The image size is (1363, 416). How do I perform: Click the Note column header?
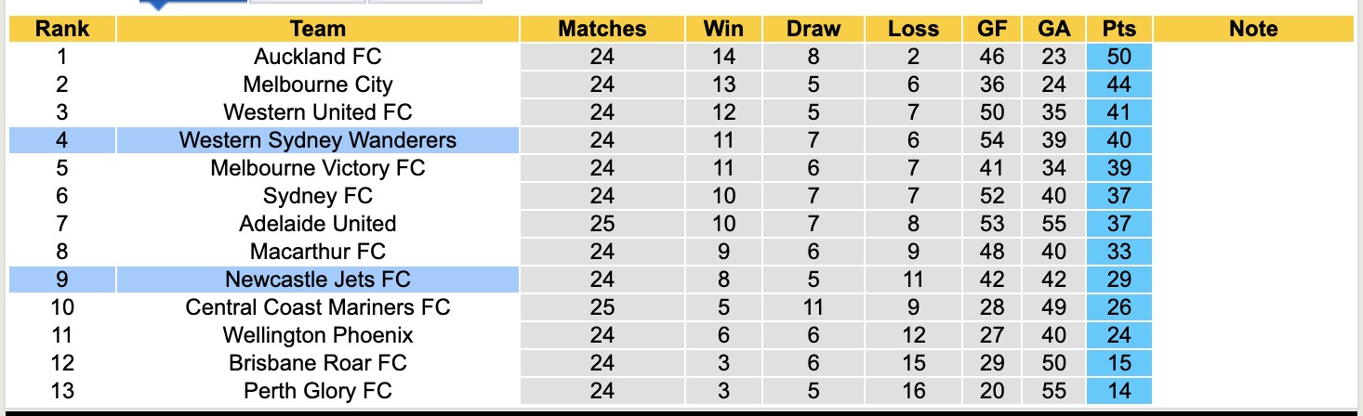click(x=1252, y=29)
